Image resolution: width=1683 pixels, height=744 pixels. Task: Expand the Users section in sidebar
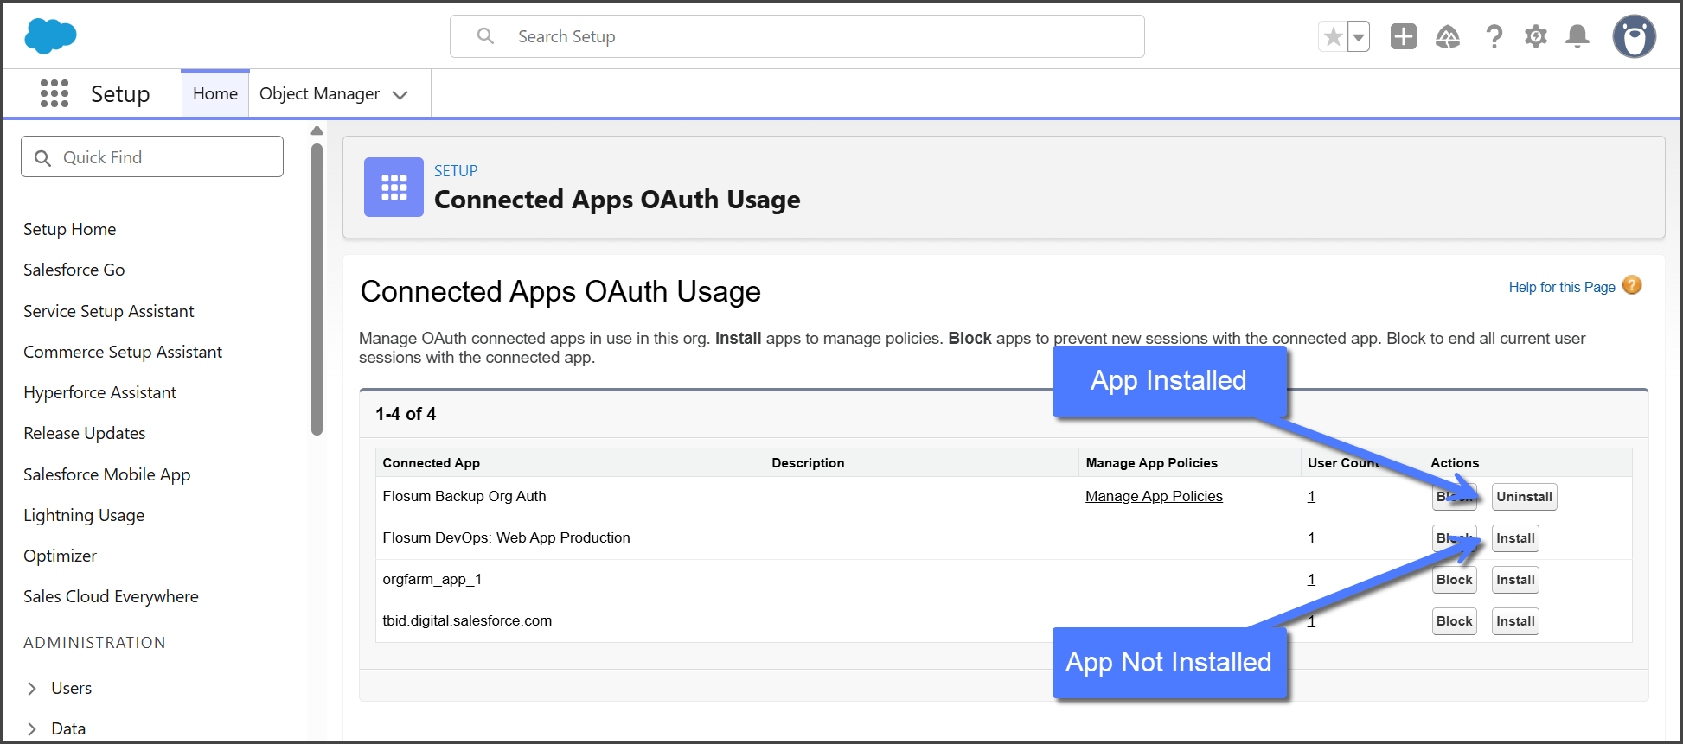(x=32, y=689)
